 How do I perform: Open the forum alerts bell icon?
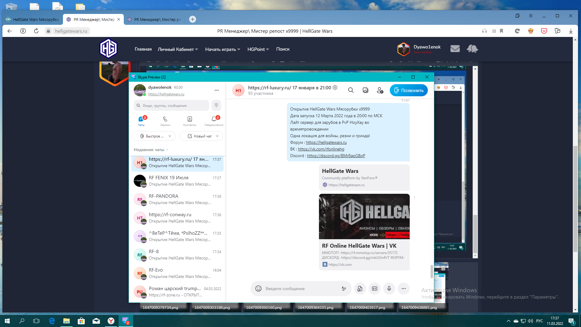[472, 48]
